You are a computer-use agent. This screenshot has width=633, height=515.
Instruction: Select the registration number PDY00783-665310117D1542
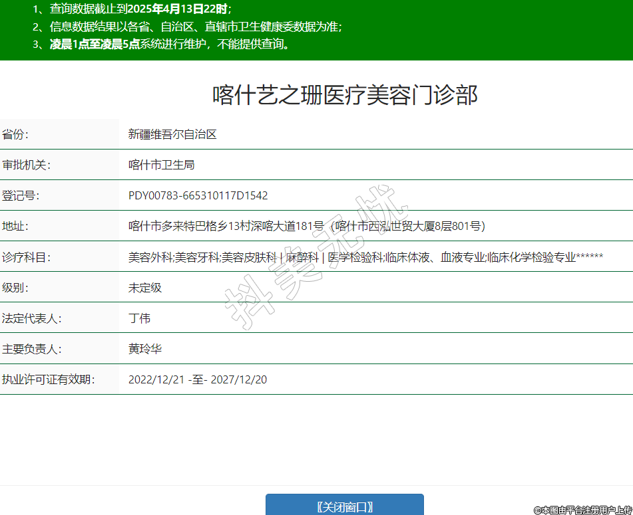point(198,195)
